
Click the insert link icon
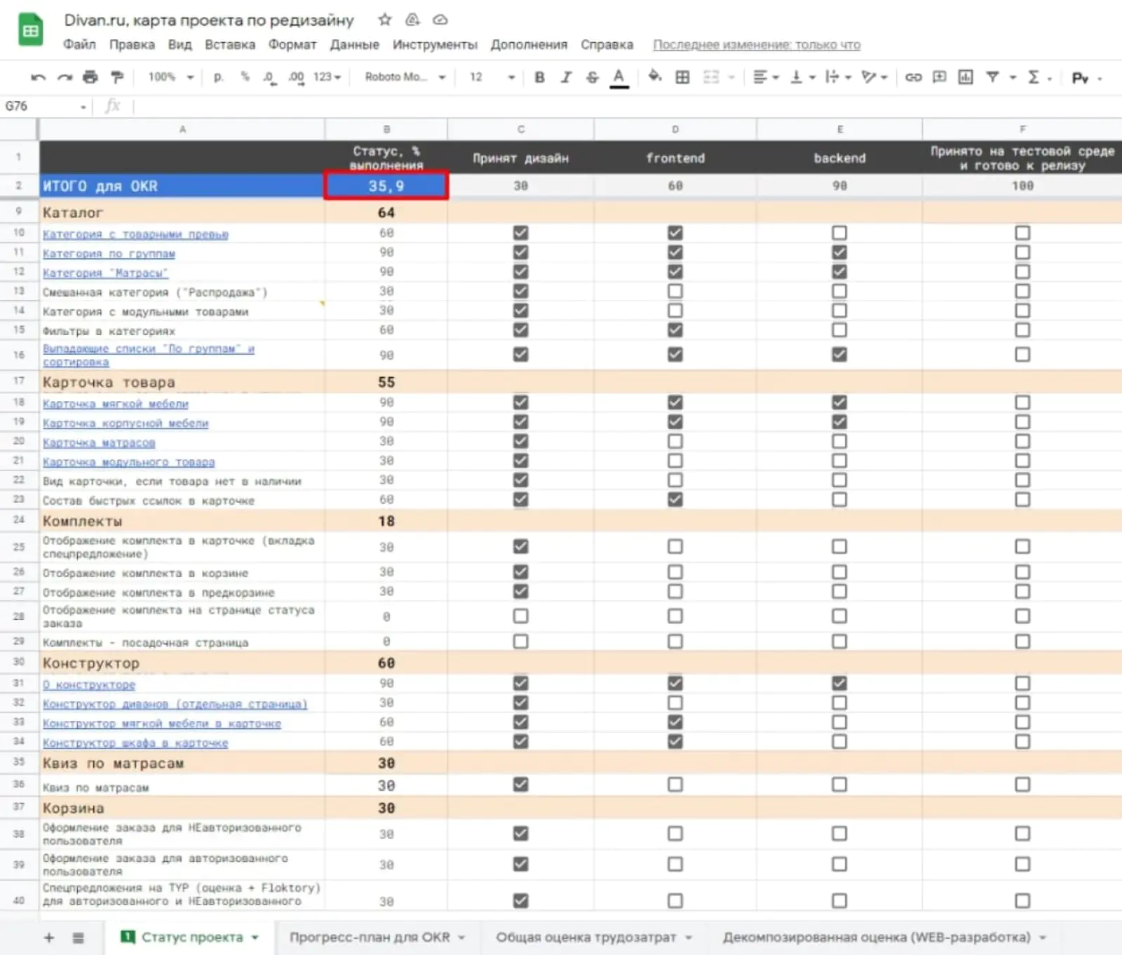[x=913, y=77]
